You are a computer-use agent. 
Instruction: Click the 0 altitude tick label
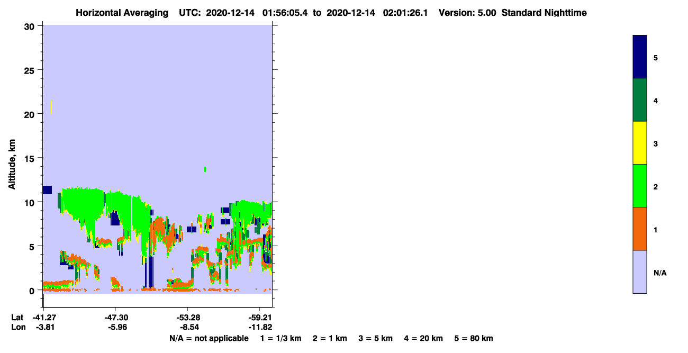33,291
